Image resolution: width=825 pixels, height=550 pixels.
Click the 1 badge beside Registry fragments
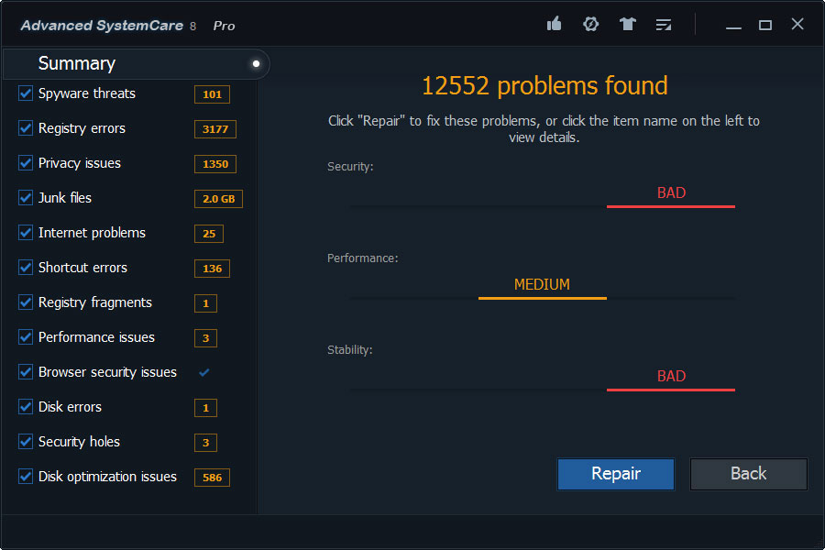205,303
